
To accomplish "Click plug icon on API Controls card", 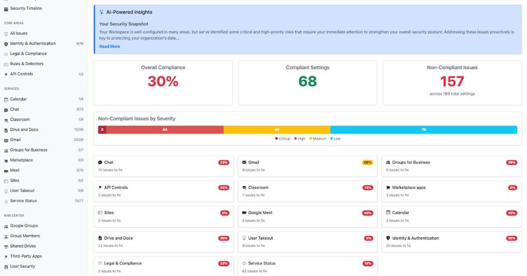I will [x=100, y=188].
